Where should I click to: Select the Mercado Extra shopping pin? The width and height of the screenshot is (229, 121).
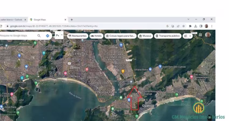(121, 45)
